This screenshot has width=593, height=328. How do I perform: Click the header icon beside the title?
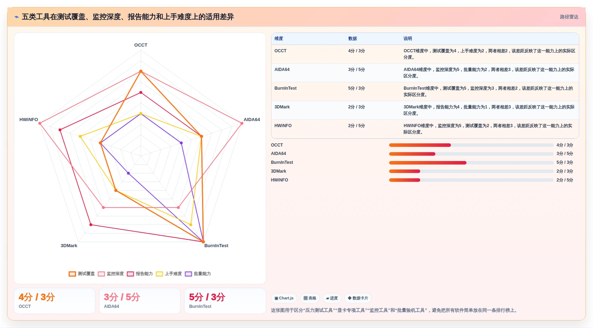point(17,17)
